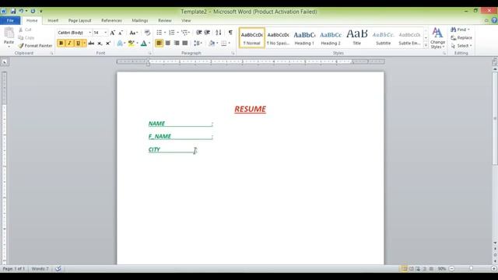Click the Undo icon in Quick Access
This screenshot has width=498, height=280.
(x=21, y=11)
